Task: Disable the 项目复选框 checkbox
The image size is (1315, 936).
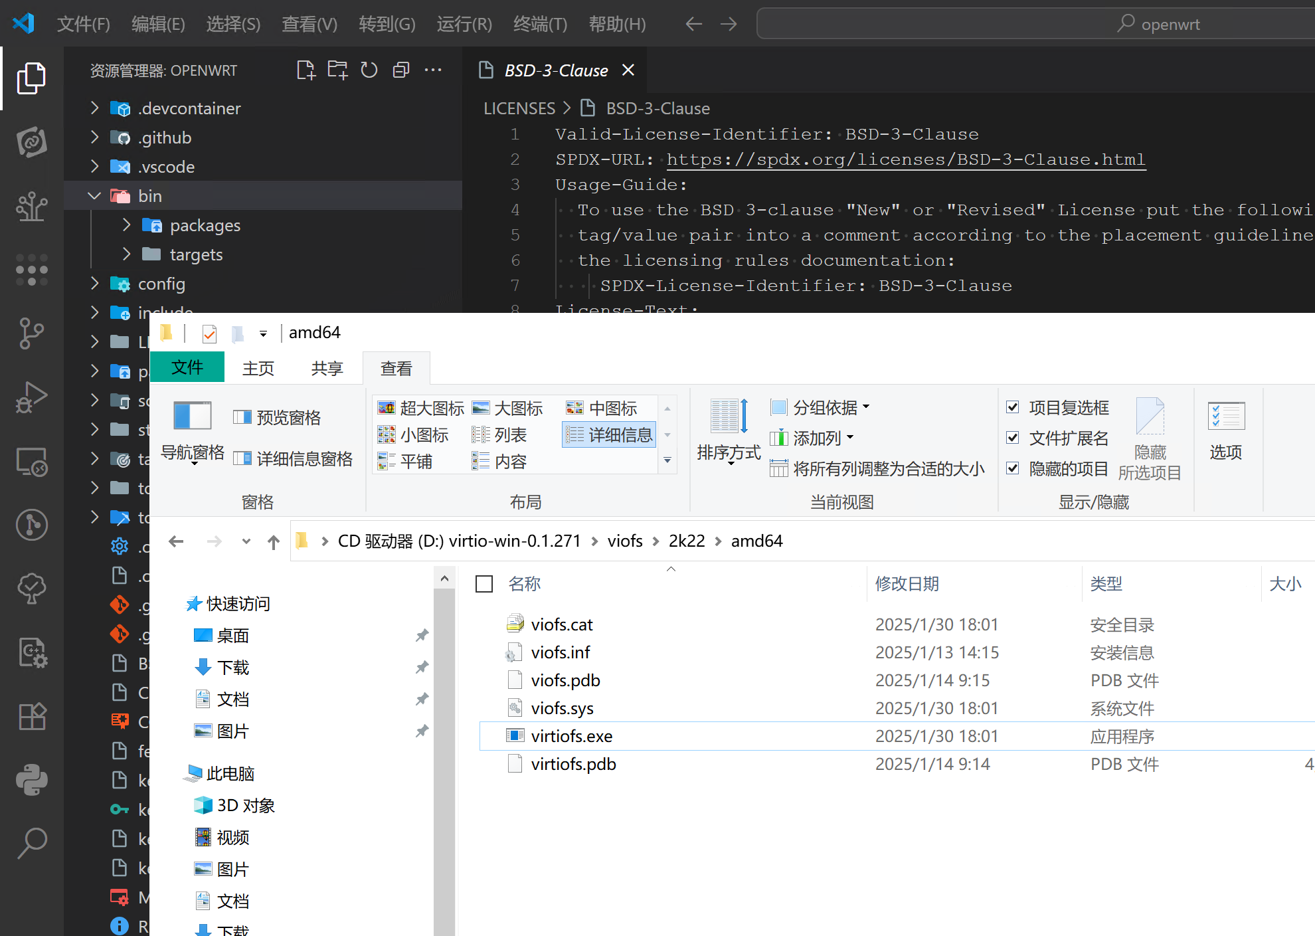Action: [x=1013, y=407]
